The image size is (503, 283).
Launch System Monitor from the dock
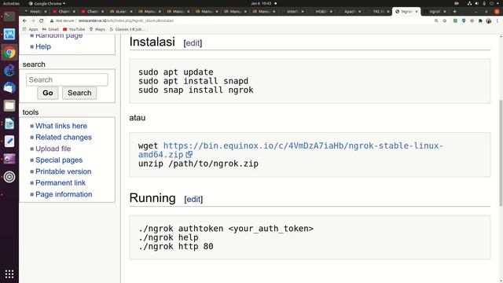[9, 34]
